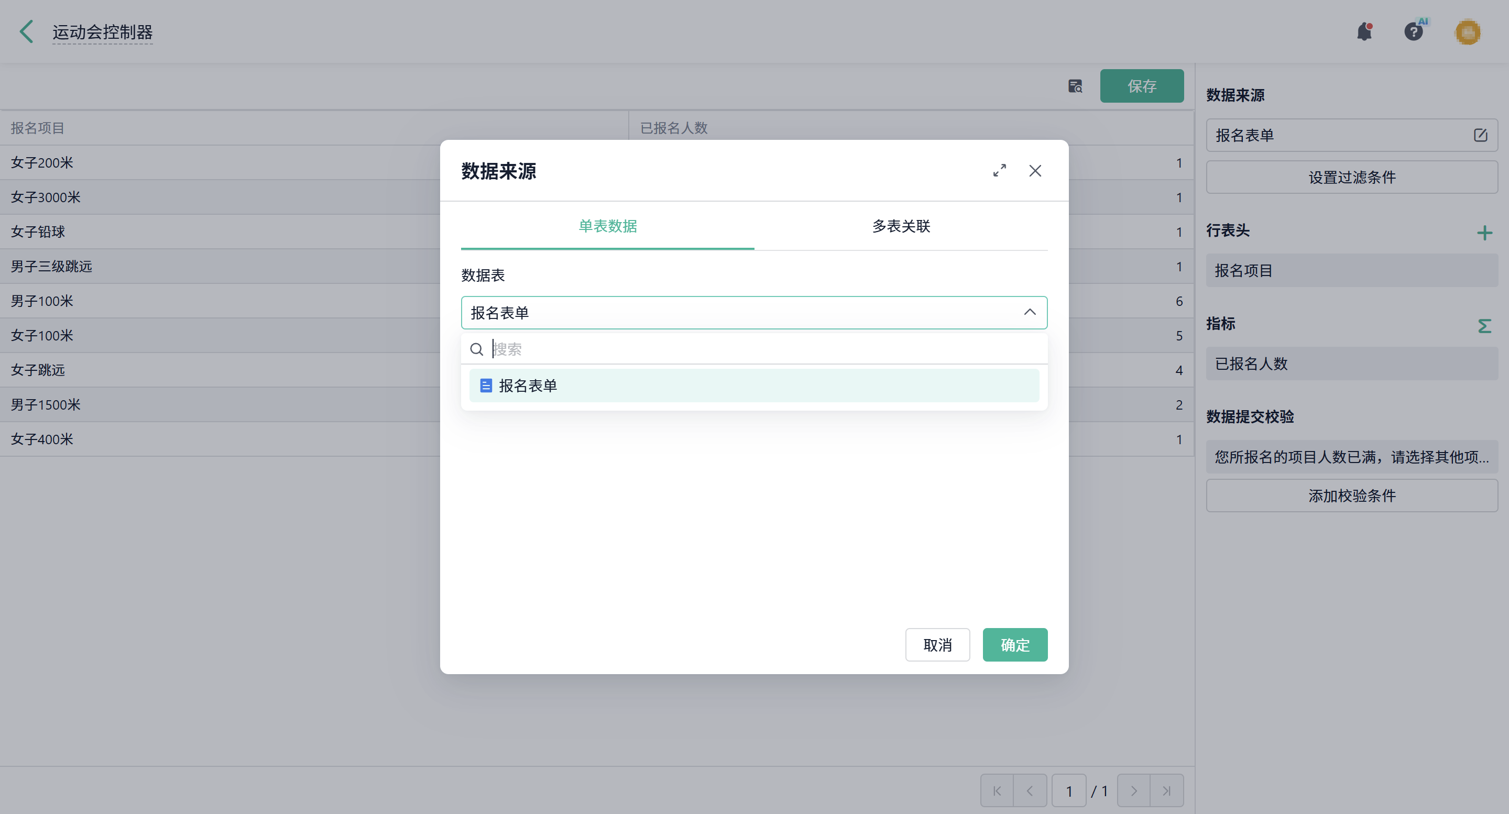Image resolution: width=1509 pixels, height=814 pixels.
Task: Click the 设置过滤条件 button
Action: [x=1351, y=177]
